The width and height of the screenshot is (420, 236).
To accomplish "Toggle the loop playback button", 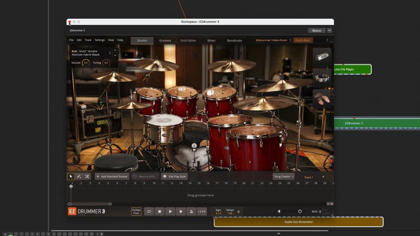I will tap(149, 211).
